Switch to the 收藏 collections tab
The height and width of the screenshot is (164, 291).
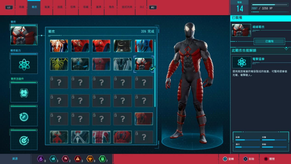86,7
